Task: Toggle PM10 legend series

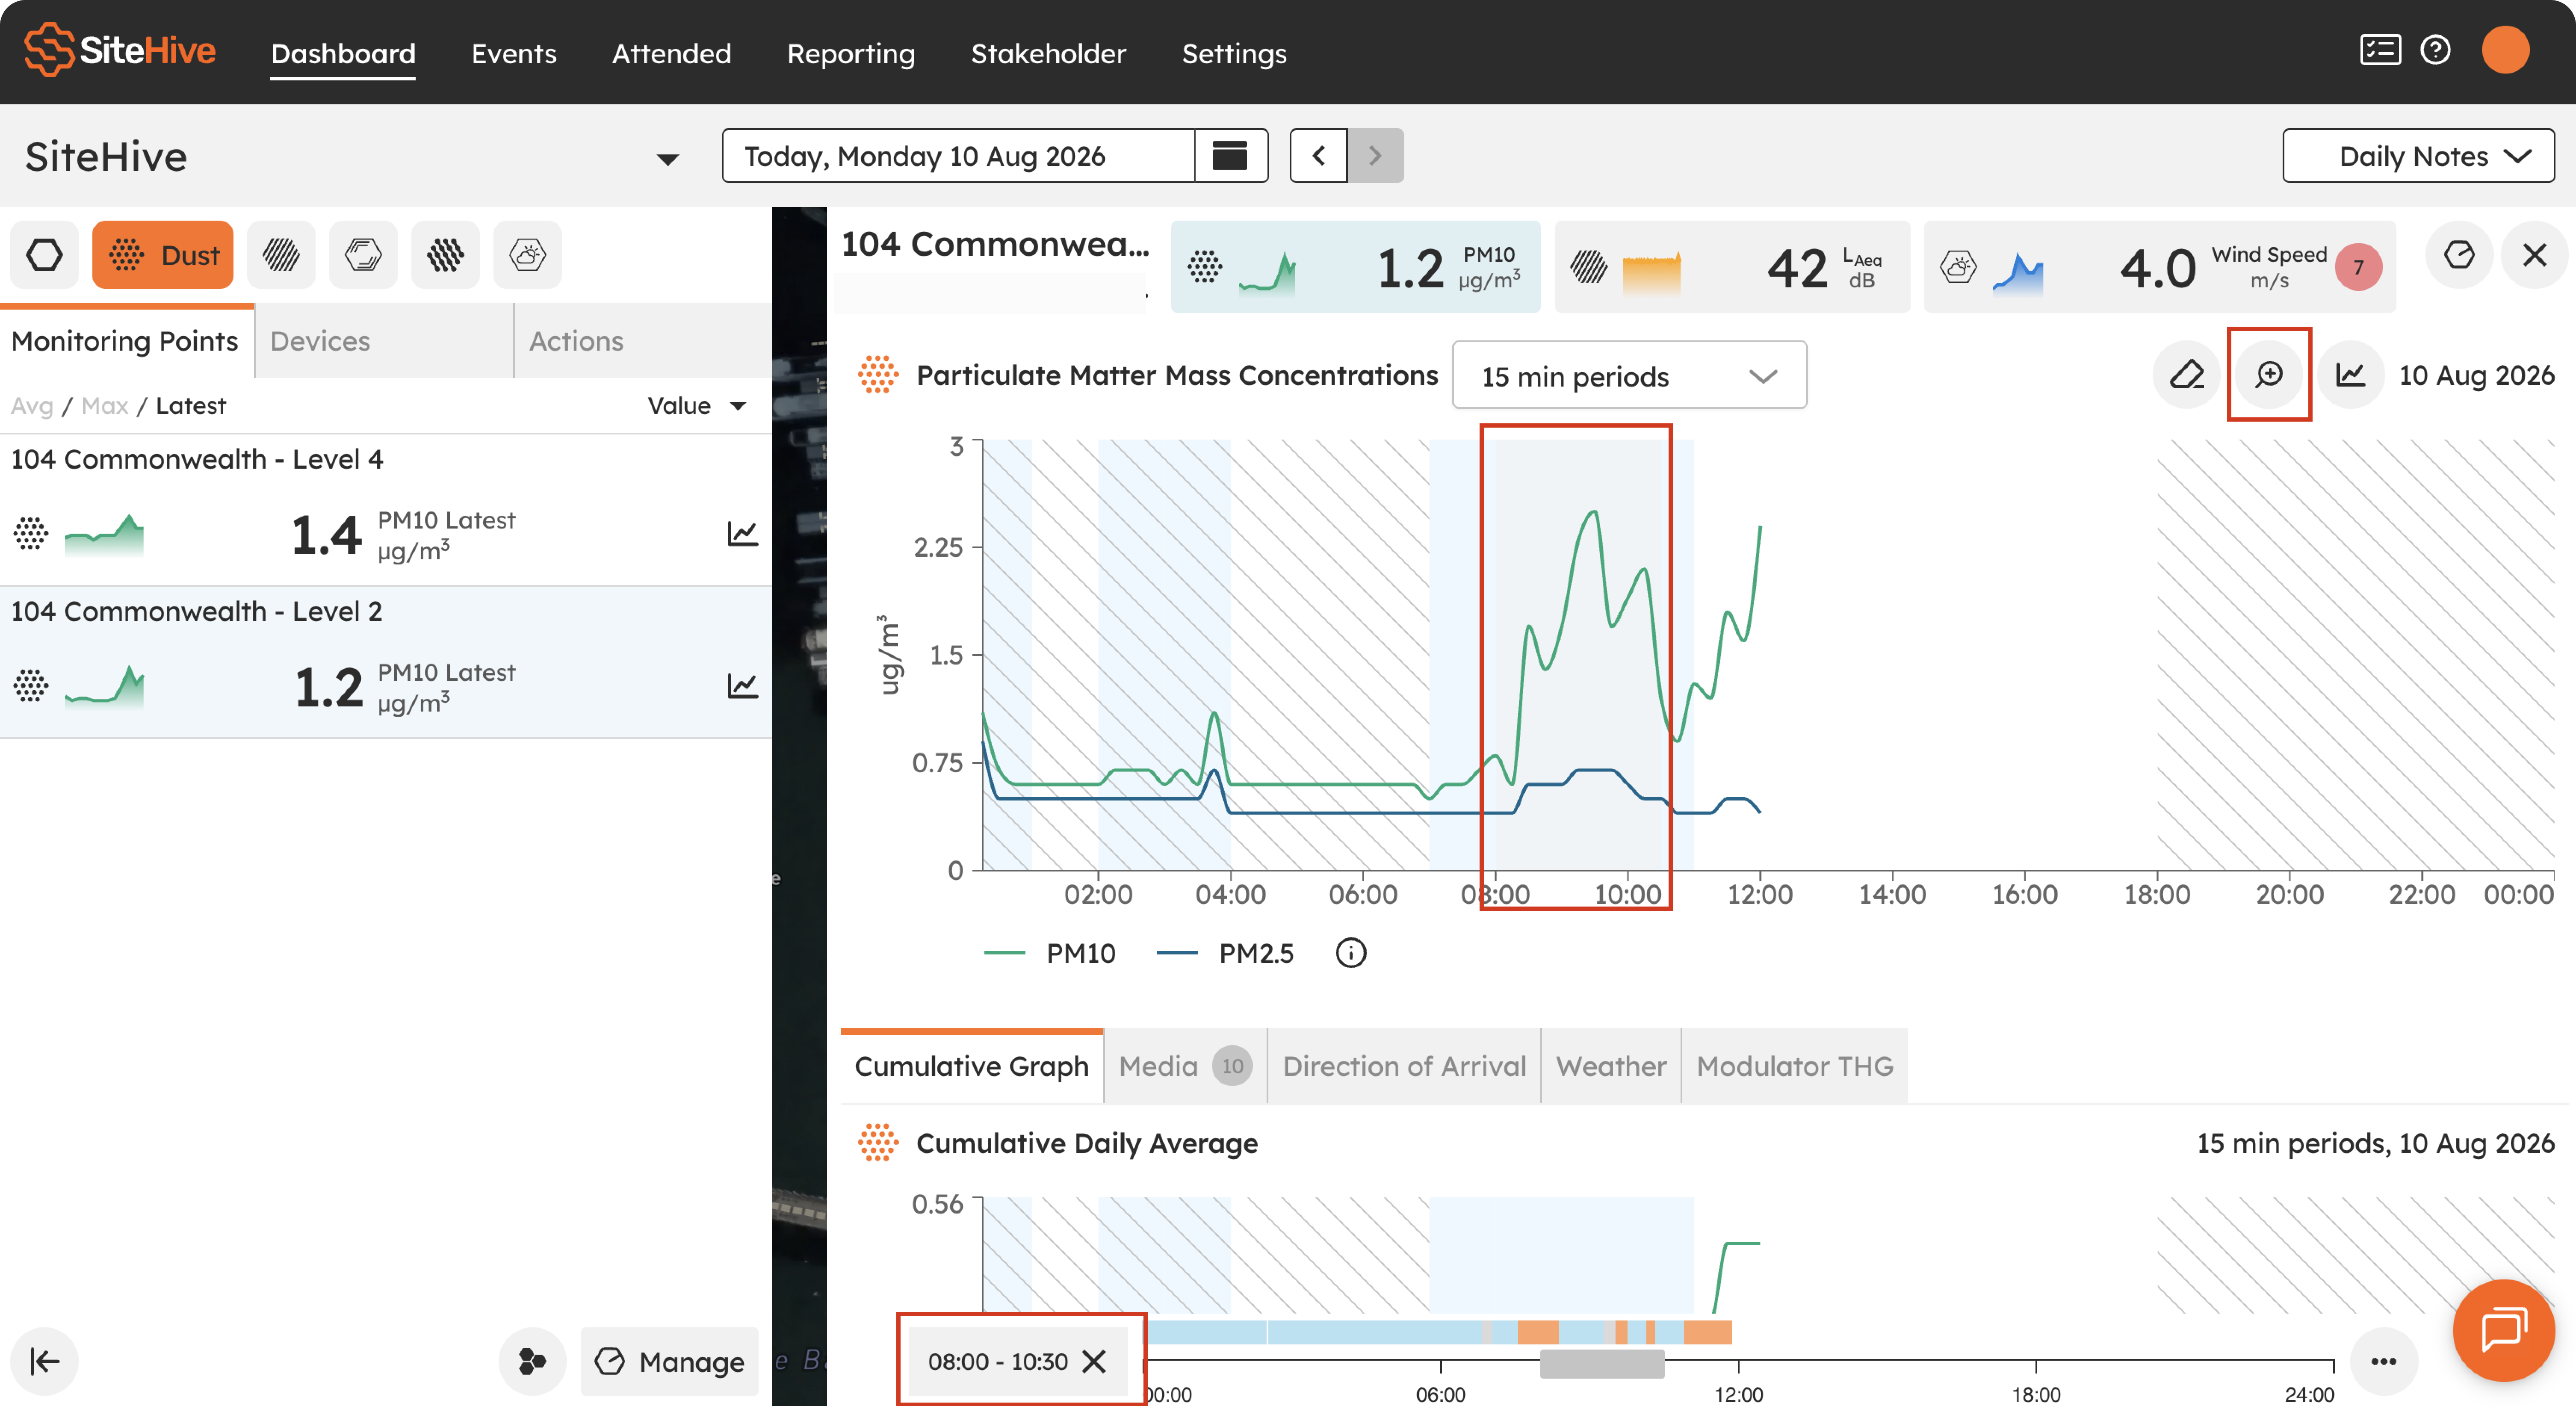Action: [x=1050, y=953]
